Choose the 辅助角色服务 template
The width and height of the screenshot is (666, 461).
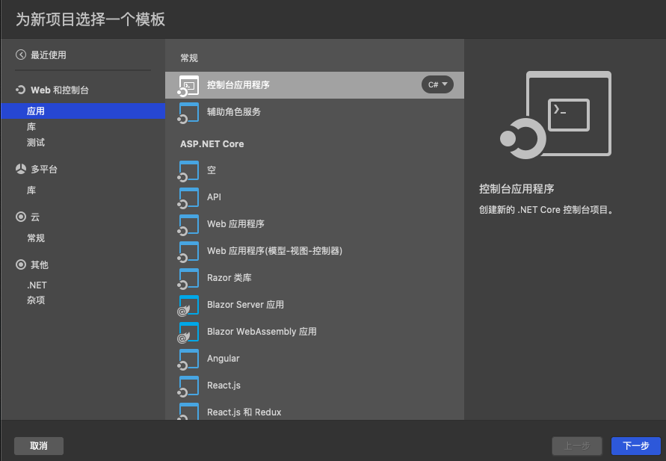[x=314, y=112]
